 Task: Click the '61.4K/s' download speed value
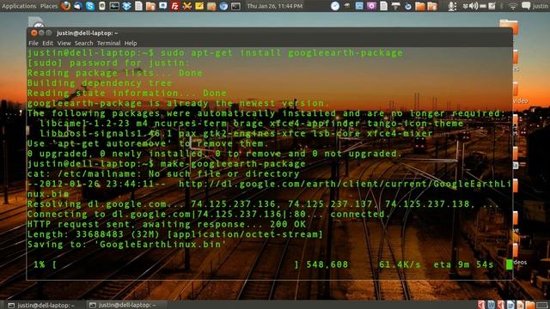(x=400, y=265)
